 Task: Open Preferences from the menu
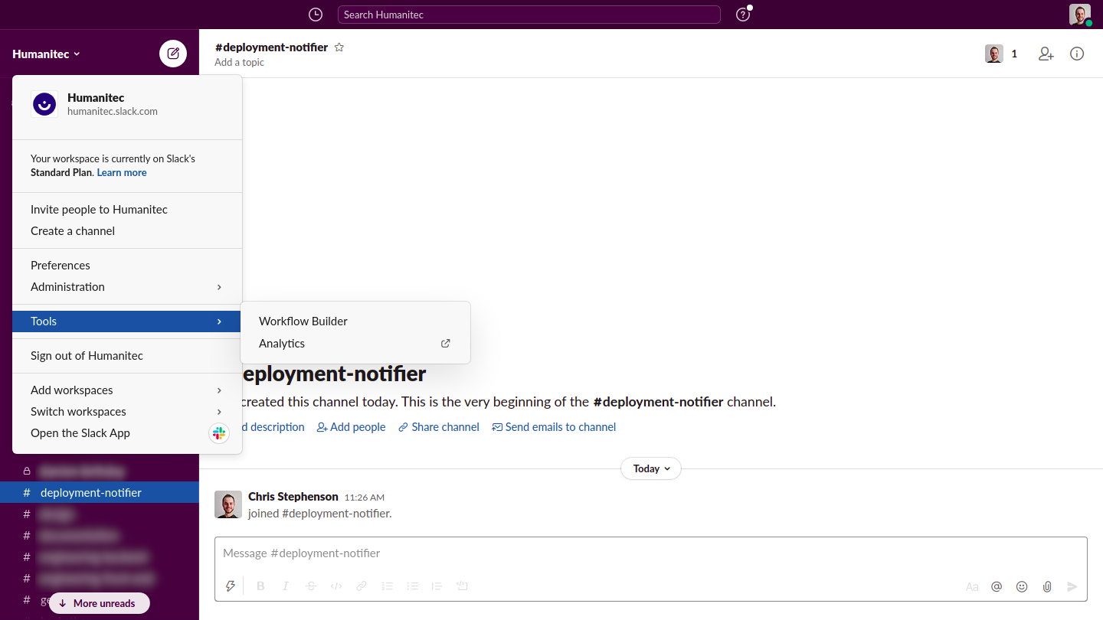[x=127, y=266]
